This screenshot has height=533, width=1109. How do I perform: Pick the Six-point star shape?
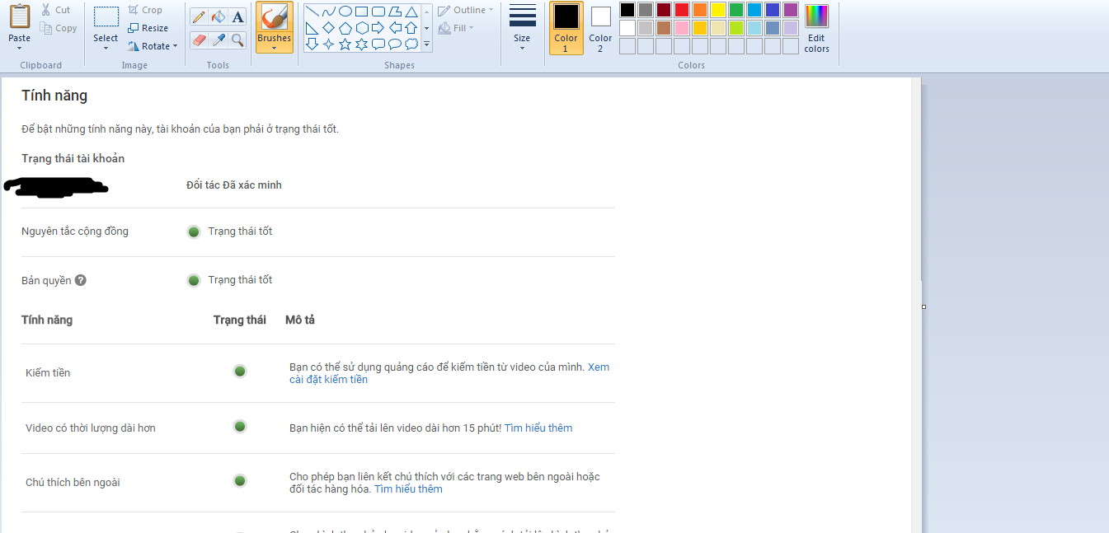click(x=362, y=44)
